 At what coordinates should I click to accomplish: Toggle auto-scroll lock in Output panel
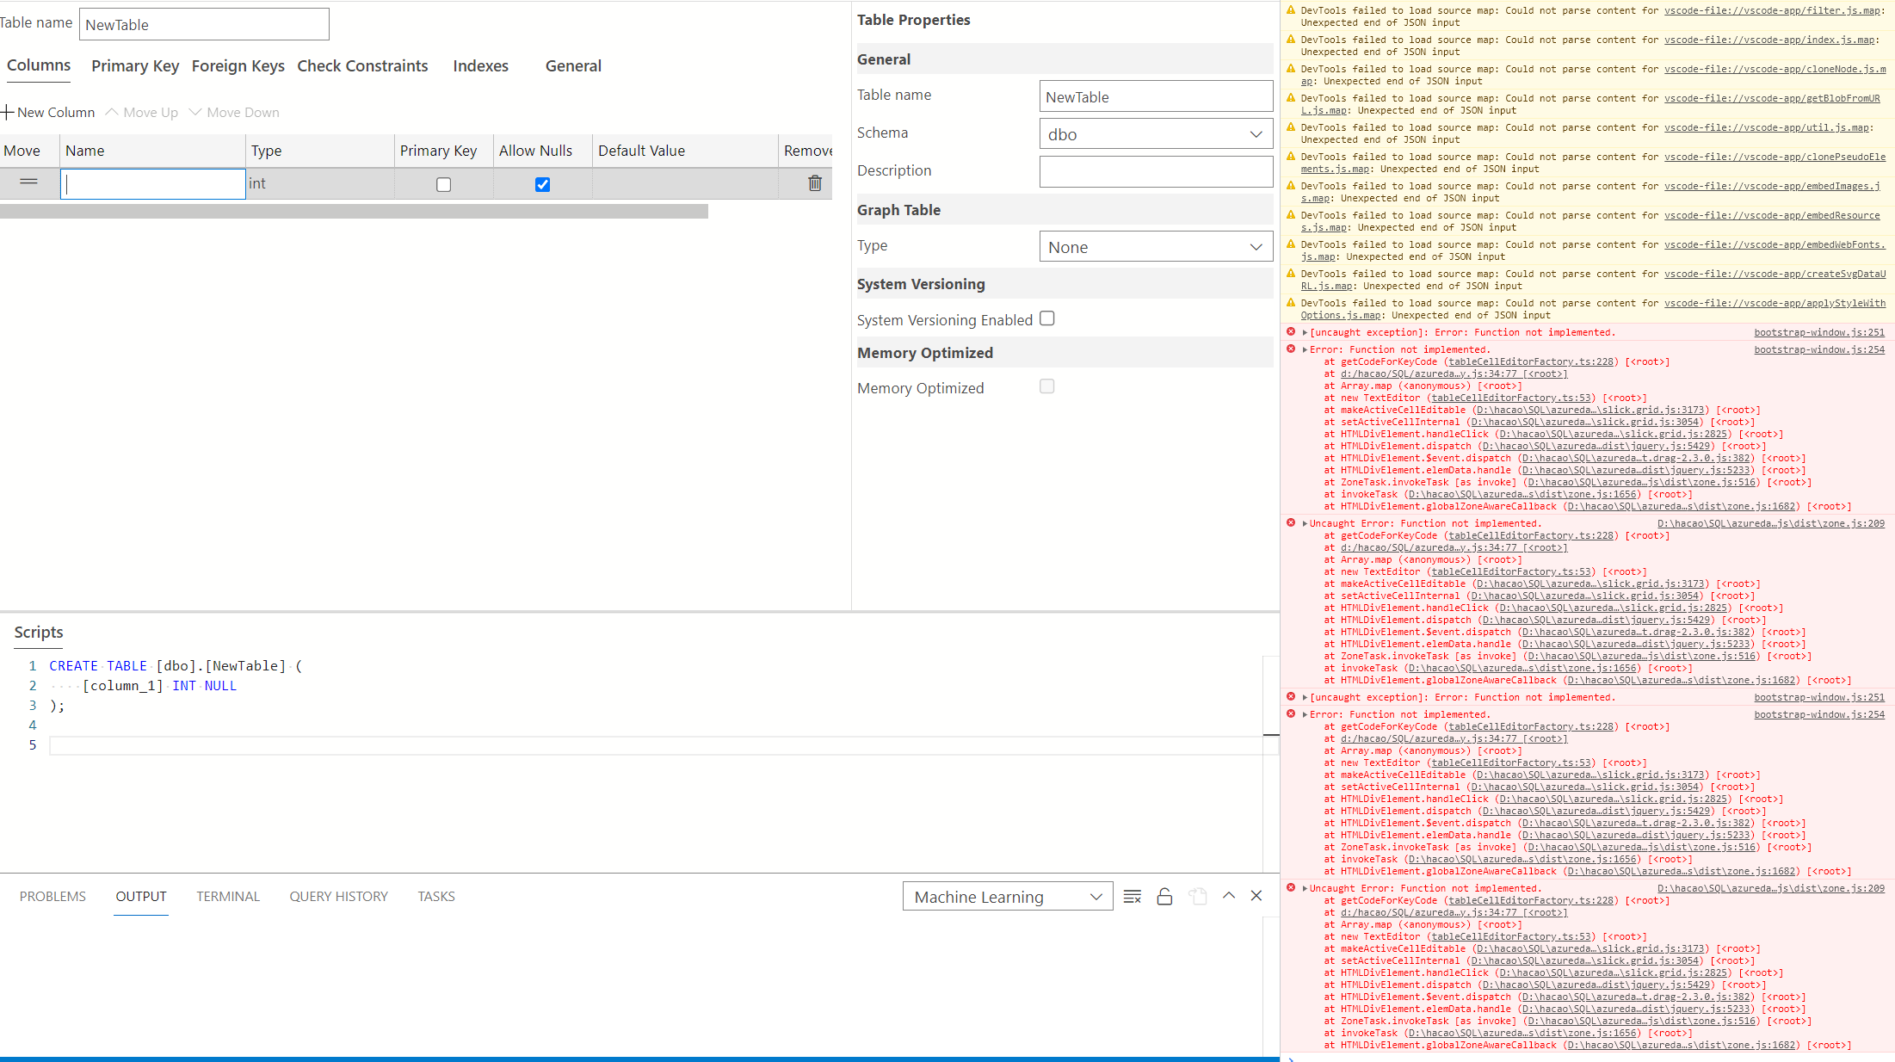(x=1164, y=896)
